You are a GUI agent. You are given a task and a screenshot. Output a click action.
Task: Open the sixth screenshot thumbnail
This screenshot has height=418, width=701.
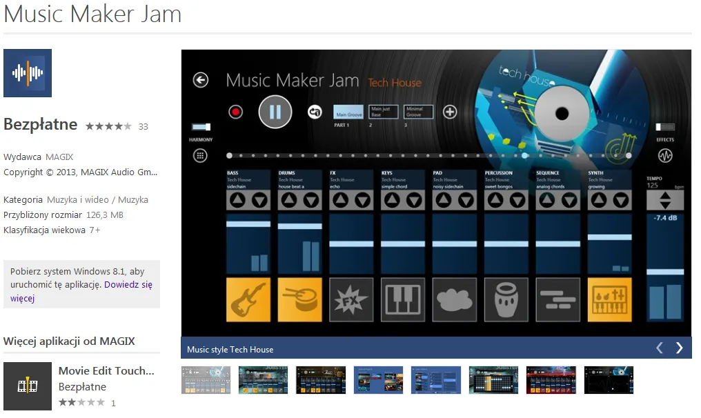(493, 380)
